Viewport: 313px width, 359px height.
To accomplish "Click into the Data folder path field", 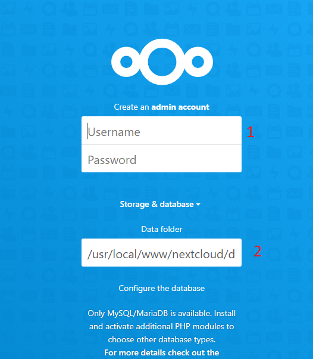I will click(161, 252).
